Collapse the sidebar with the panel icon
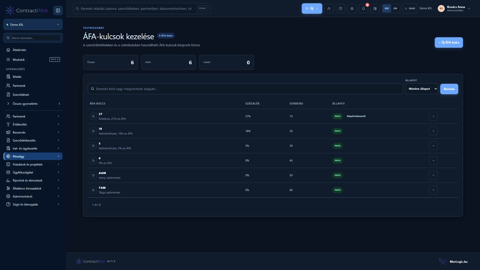 (x=58, y=10)
